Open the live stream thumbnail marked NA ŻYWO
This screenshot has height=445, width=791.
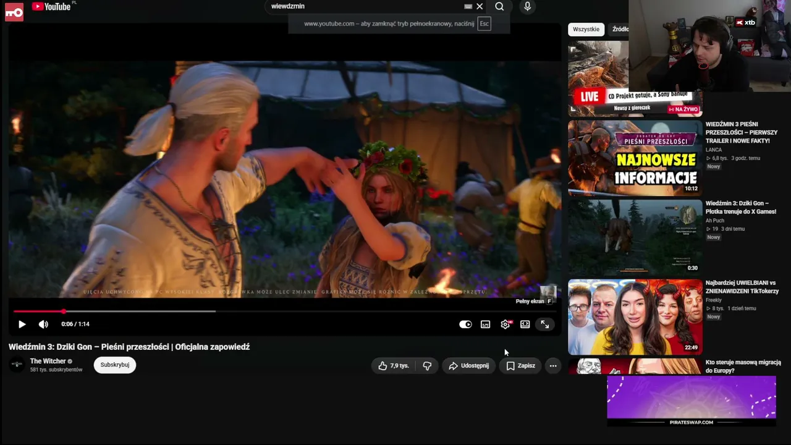click(635, 78)
